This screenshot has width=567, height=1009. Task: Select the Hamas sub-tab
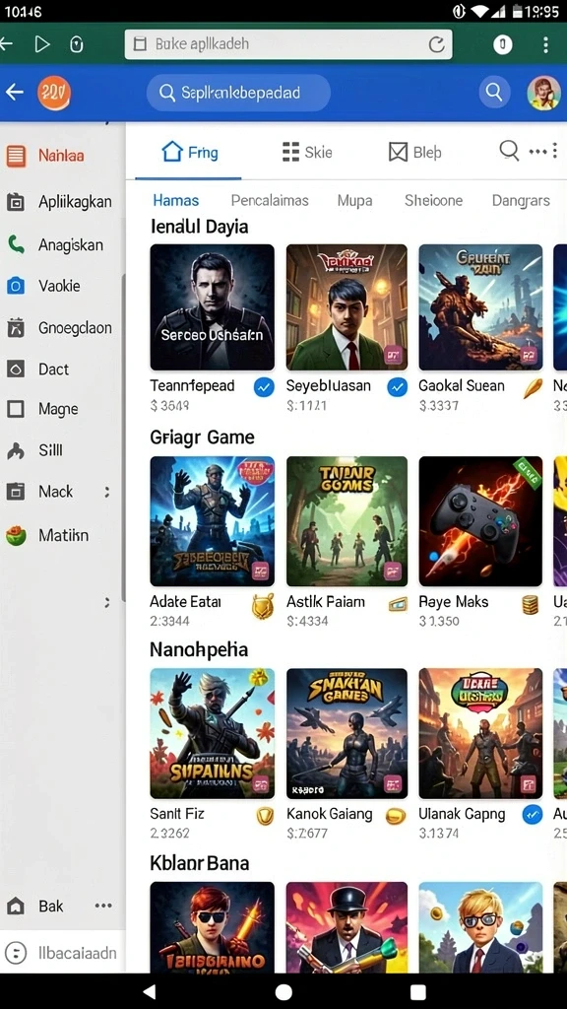point(175,201)
